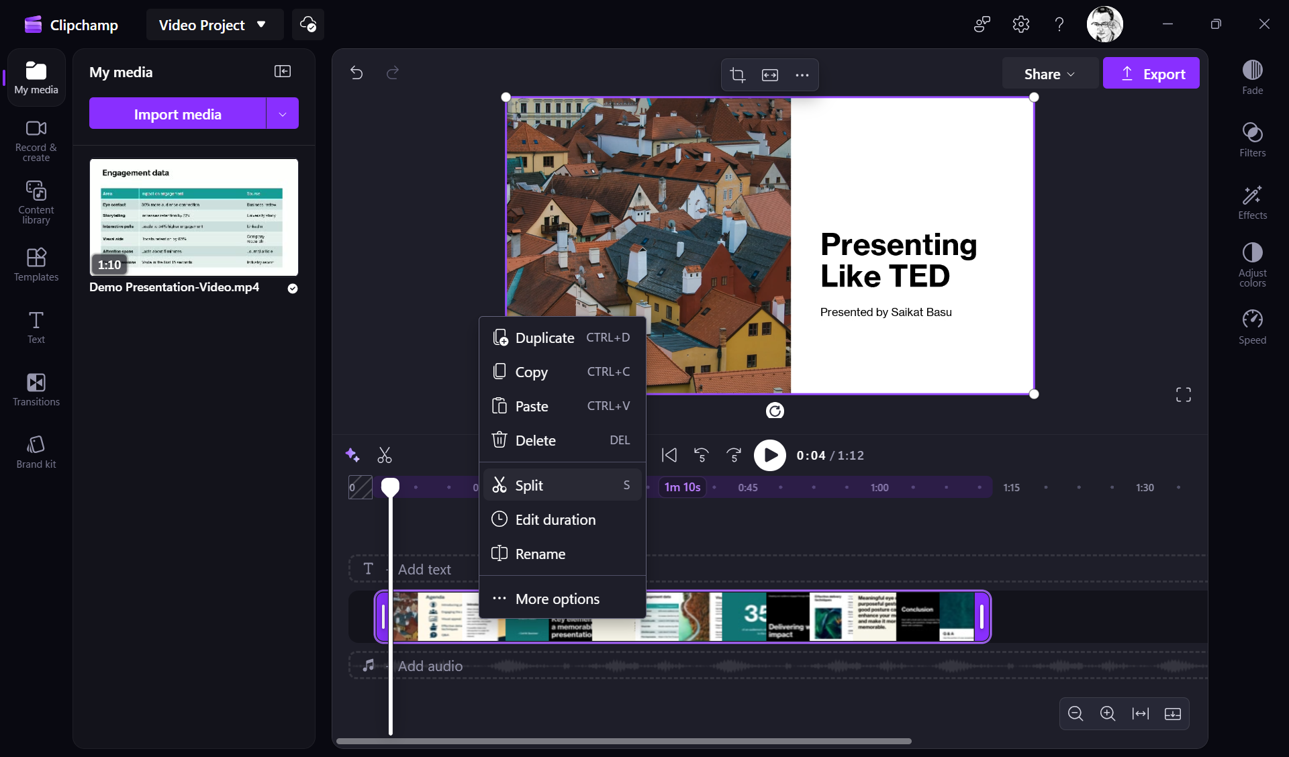The image size is (1289, 757).
Task: Zoom in on the timeline
Action: (x=1108, y=713)
